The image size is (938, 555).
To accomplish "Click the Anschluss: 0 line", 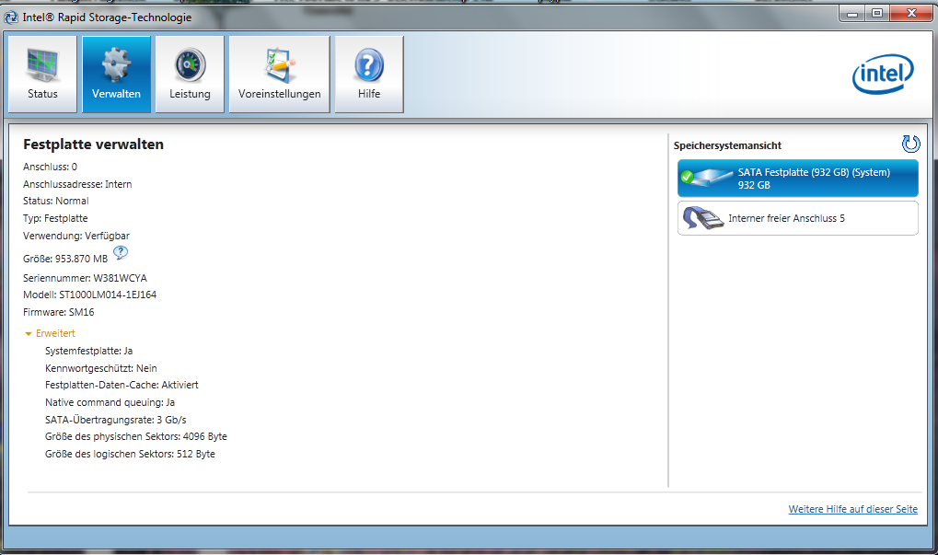I will pyautogui.click(x=51, y=167).
